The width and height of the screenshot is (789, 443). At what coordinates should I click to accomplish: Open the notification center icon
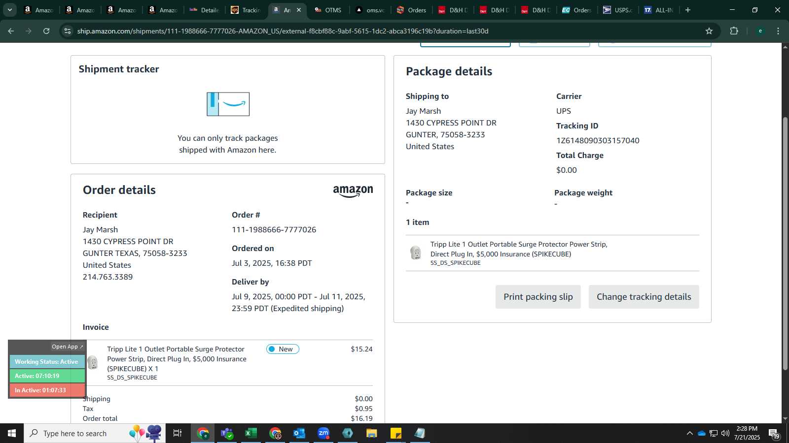coord(774,433)
